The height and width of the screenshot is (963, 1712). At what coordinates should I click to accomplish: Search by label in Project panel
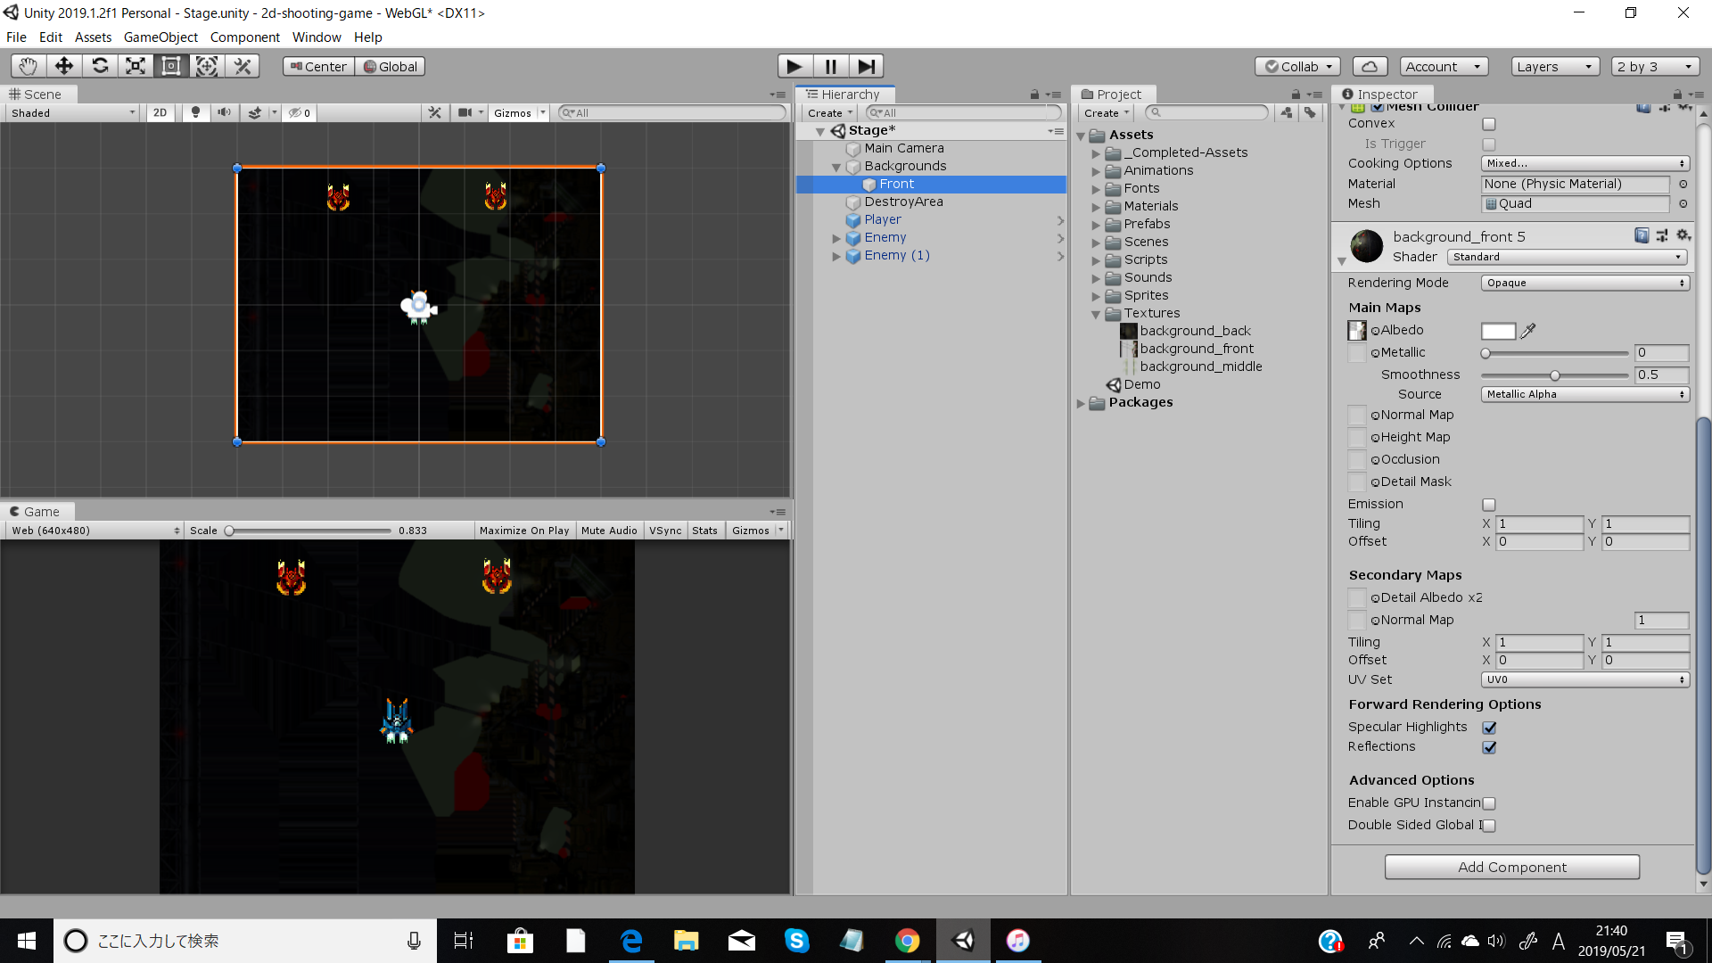(1310, 113)
